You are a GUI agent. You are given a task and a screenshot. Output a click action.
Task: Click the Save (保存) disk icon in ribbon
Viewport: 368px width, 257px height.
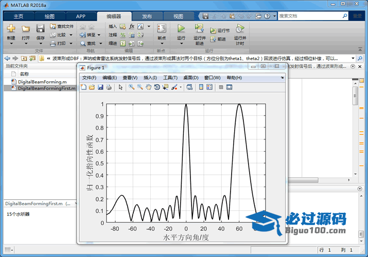[40, 29]
